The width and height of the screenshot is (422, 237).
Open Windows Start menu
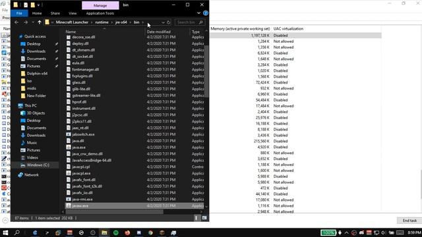[x=5, y=232]
